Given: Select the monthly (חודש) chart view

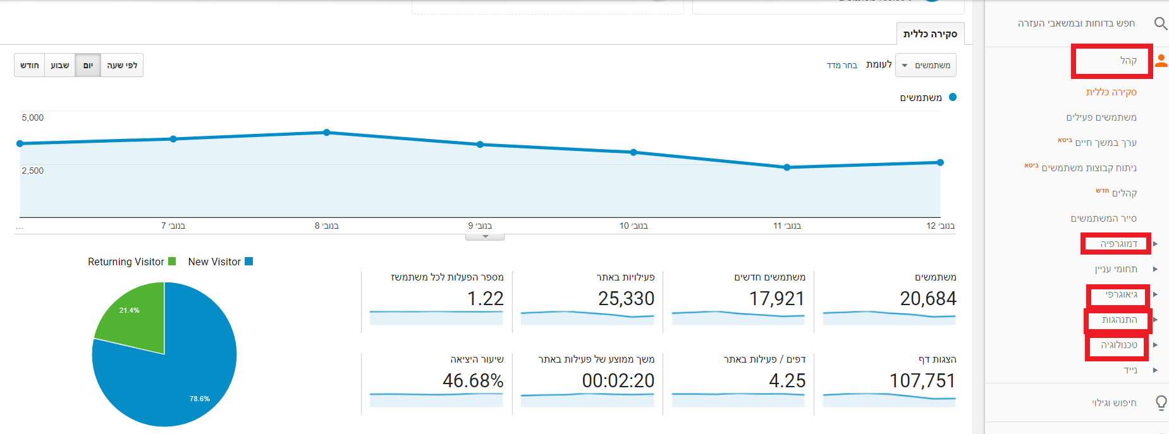Looking at the screenshot, I should pos(30,65).
